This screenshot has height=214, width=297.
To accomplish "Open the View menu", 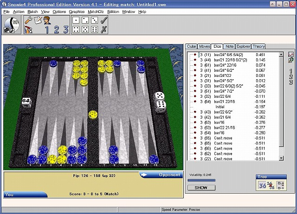I will [45, 12].
